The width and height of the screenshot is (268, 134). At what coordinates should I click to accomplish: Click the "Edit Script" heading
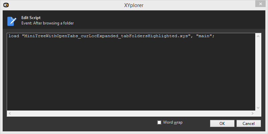[31, 18]
